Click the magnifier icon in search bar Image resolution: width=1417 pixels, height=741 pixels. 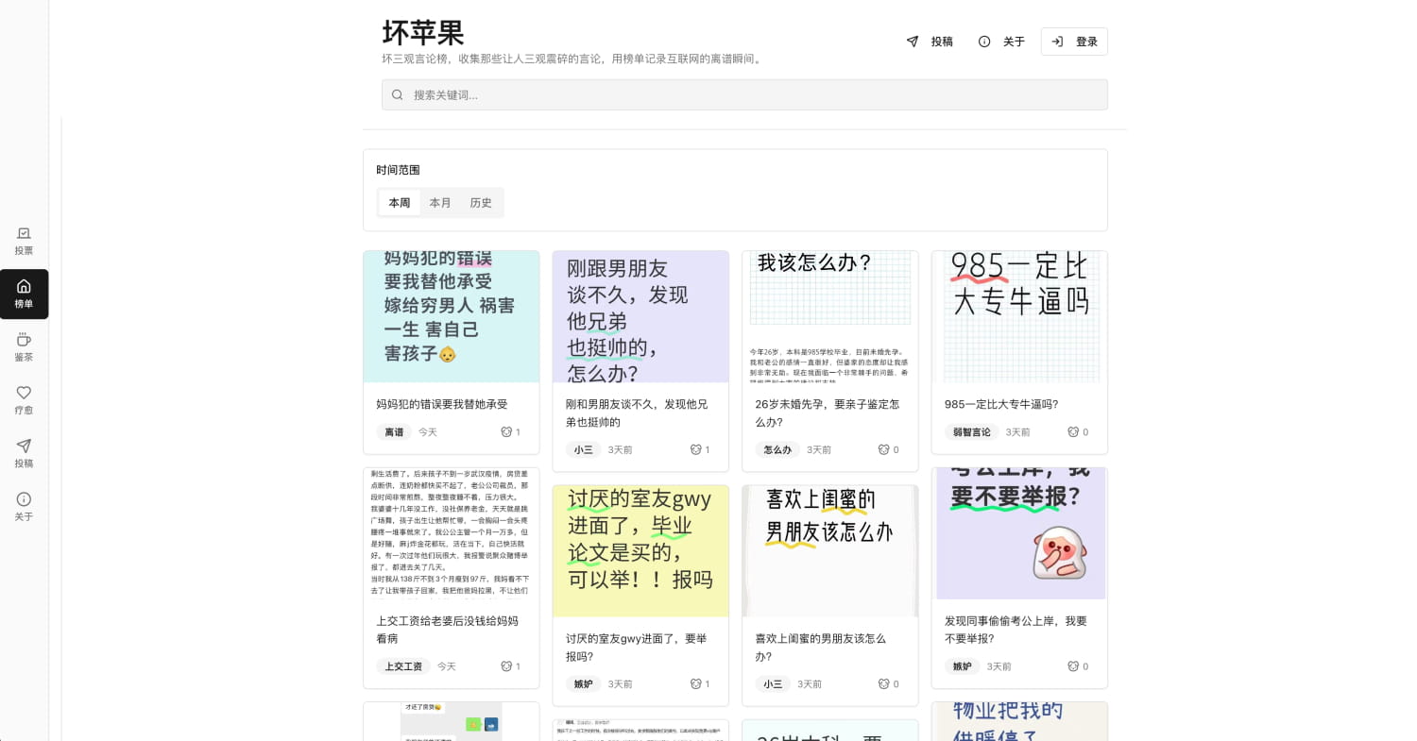398,94
